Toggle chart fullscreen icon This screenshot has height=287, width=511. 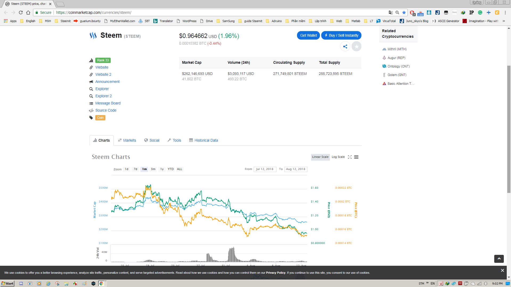[x=350, y=157]
